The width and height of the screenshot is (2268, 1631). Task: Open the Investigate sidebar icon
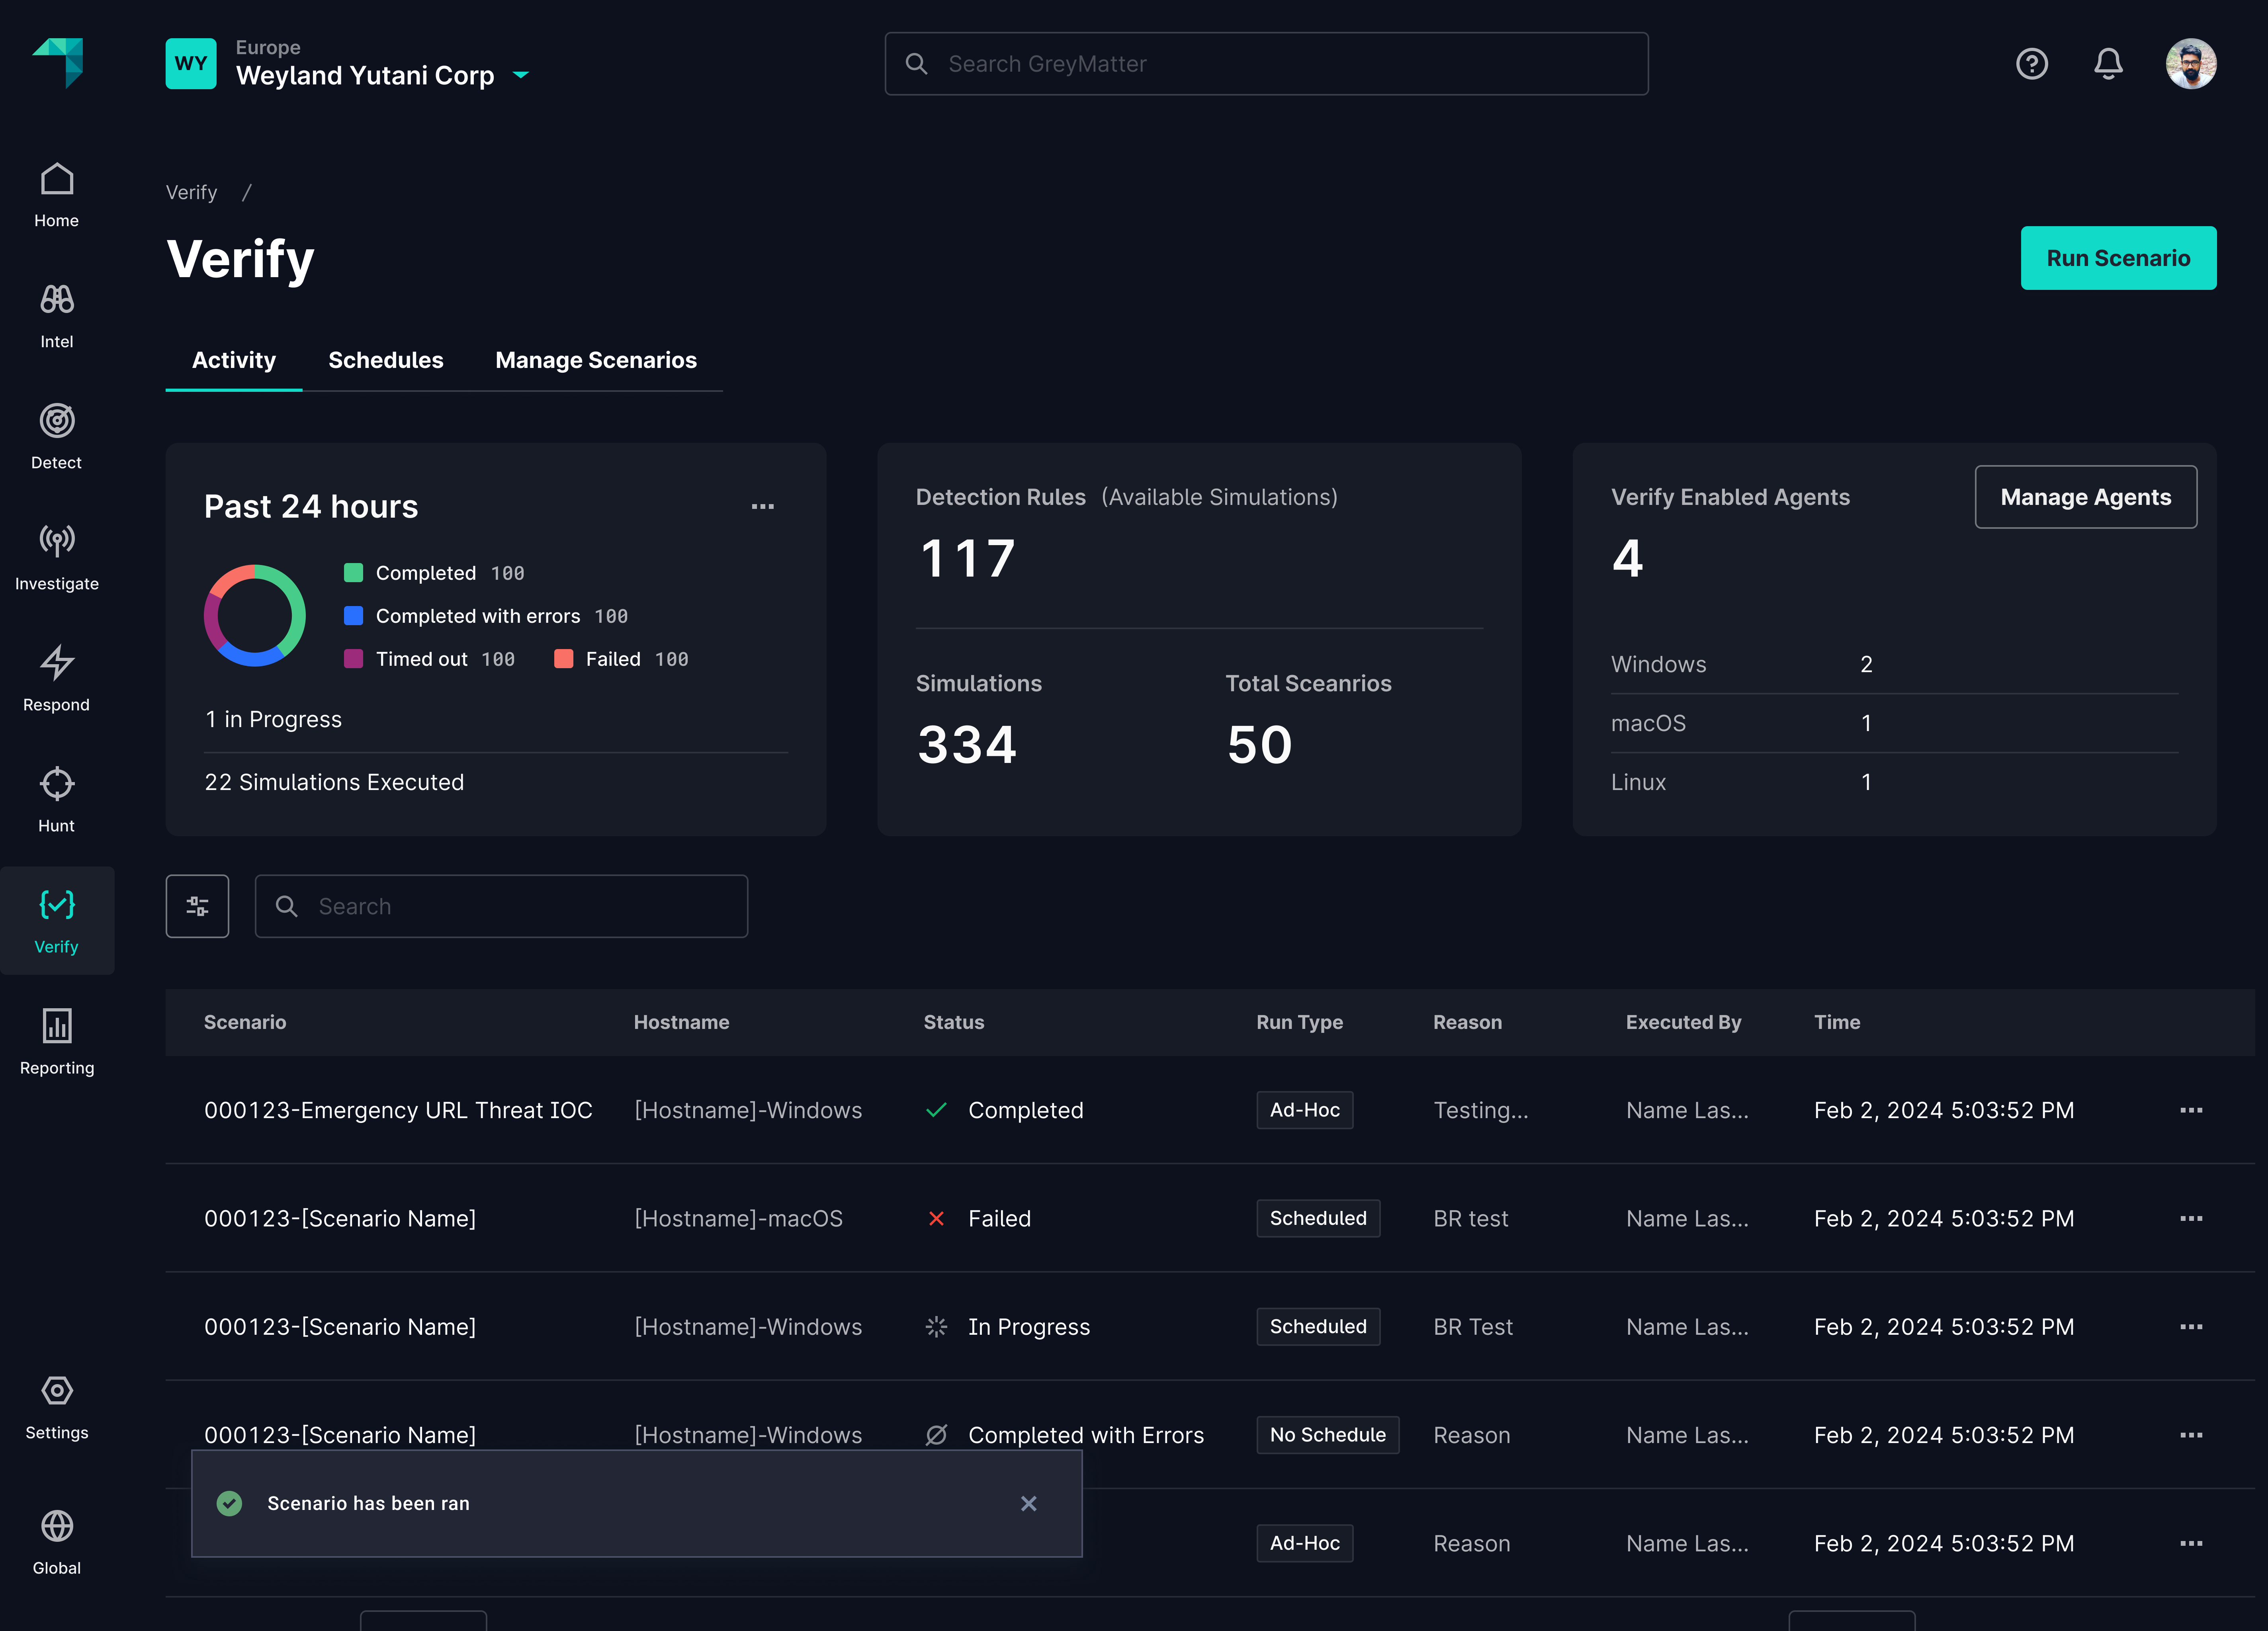click(57, 542)
